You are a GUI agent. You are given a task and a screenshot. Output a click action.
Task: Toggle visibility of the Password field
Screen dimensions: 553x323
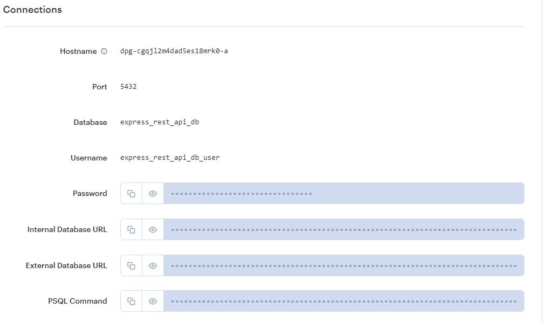(153, 193)
